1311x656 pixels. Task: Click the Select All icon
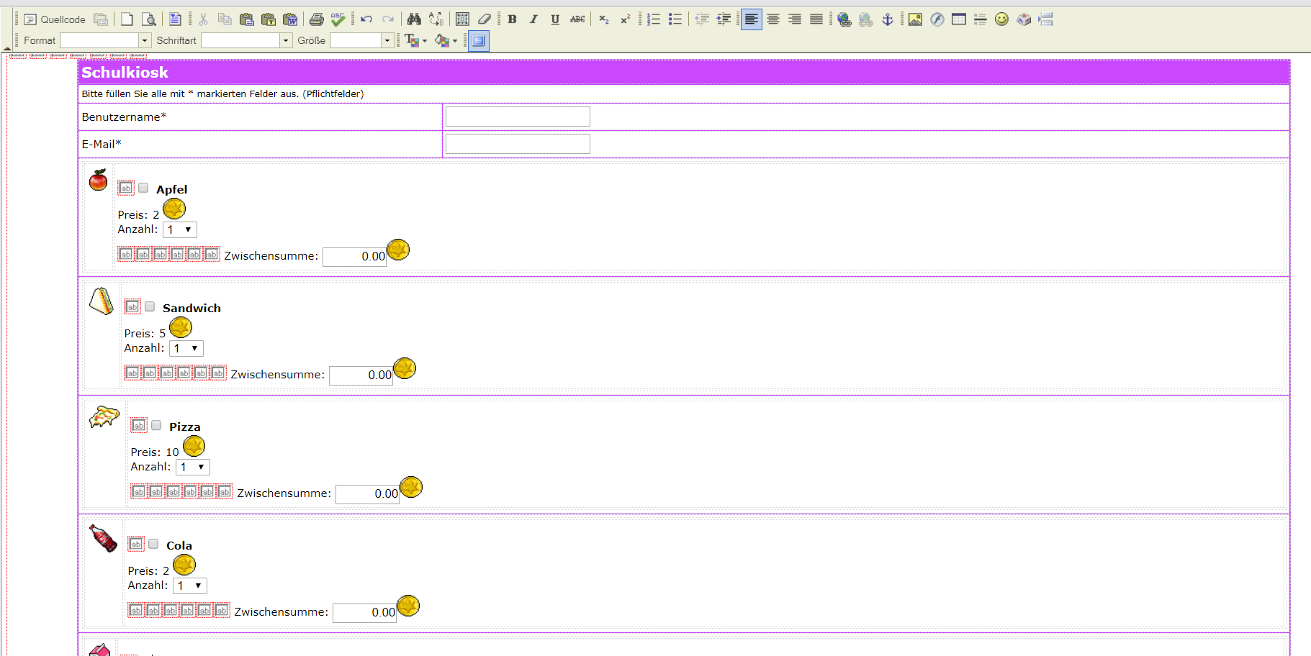[x=462, y=19]
